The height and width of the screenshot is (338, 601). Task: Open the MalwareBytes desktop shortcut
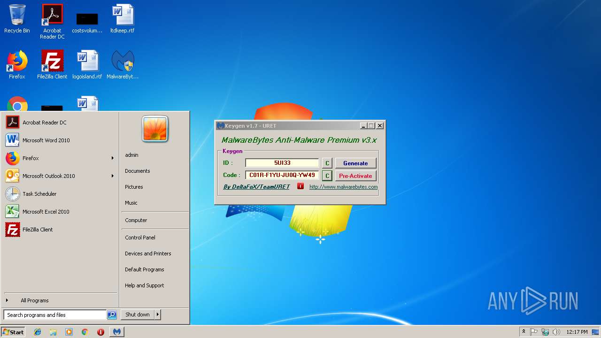coord(123,65)
